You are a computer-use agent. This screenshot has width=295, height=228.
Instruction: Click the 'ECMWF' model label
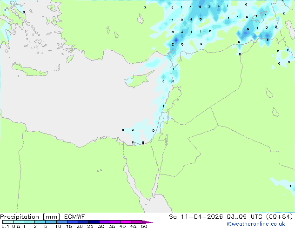coord(75,217)
